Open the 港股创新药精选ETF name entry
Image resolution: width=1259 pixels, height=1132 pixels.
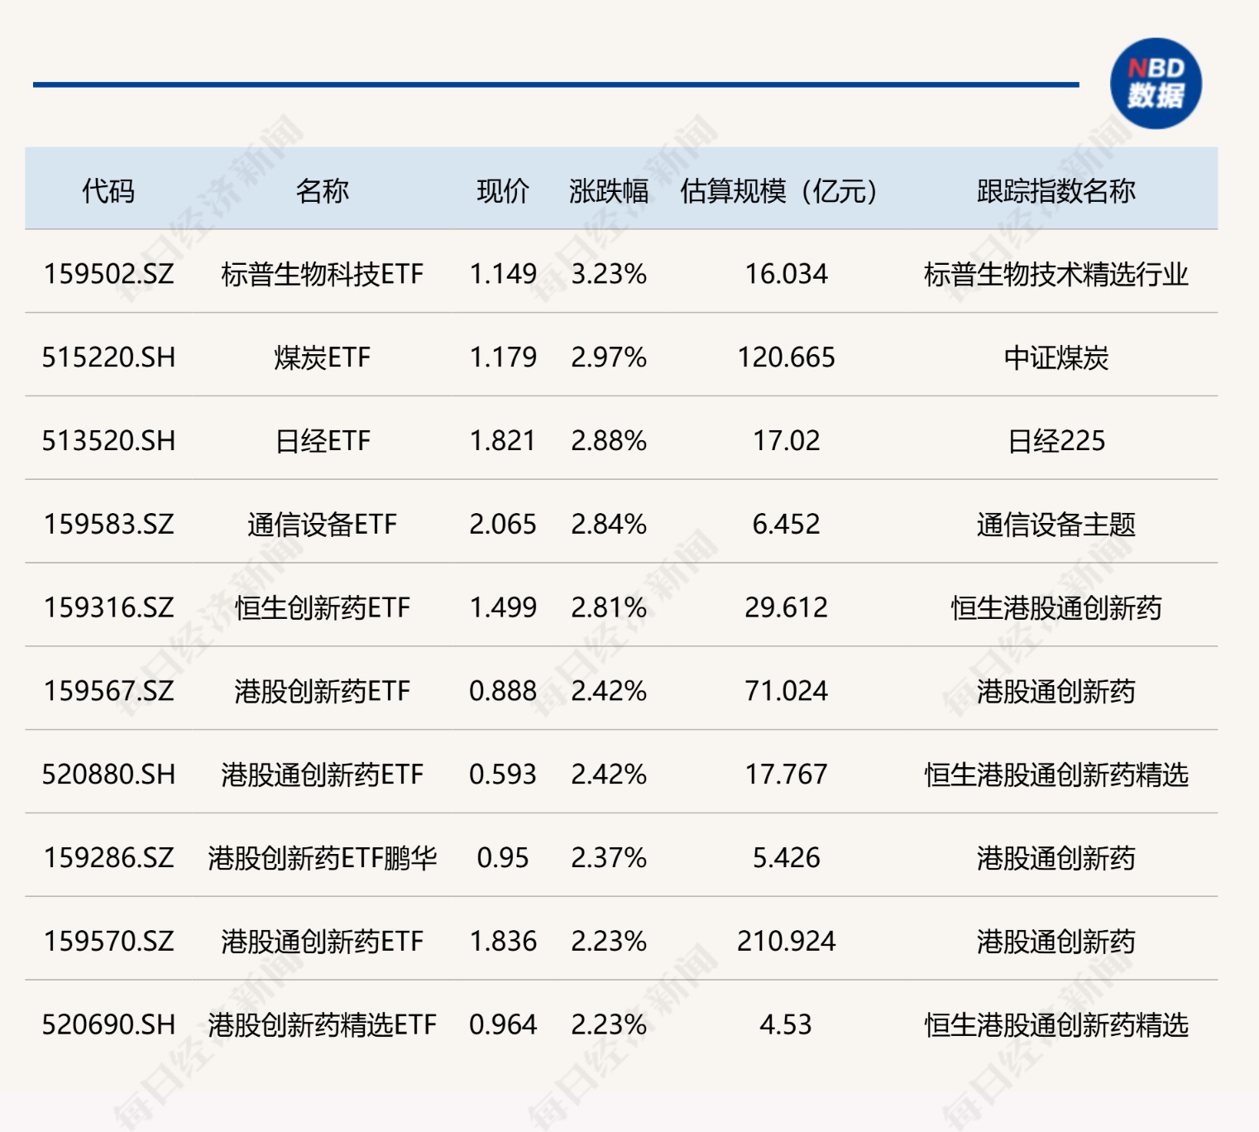(322, 1024)
